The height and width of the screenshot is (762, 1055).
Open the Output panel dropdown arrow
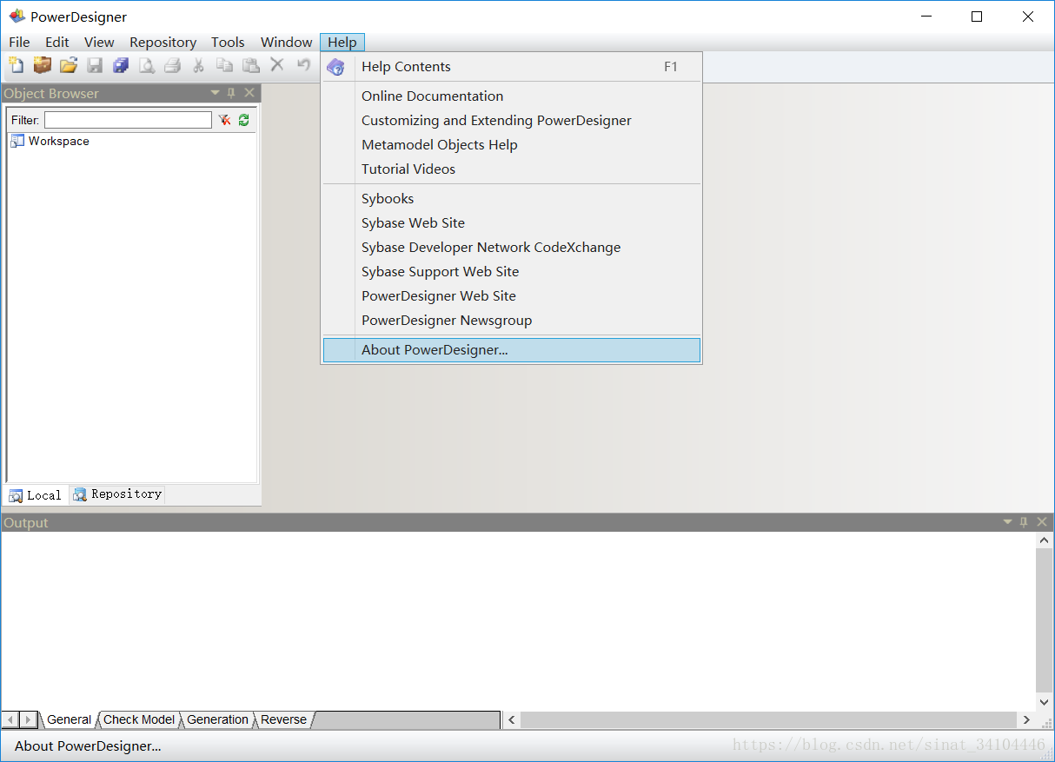pyautogui.click(x=1007, y=522)
